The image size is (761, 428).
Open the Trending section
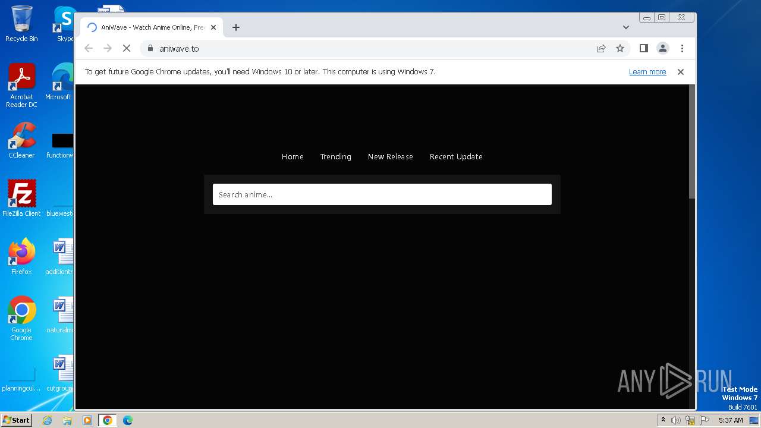pyautogui.click(x=336, y=157)
